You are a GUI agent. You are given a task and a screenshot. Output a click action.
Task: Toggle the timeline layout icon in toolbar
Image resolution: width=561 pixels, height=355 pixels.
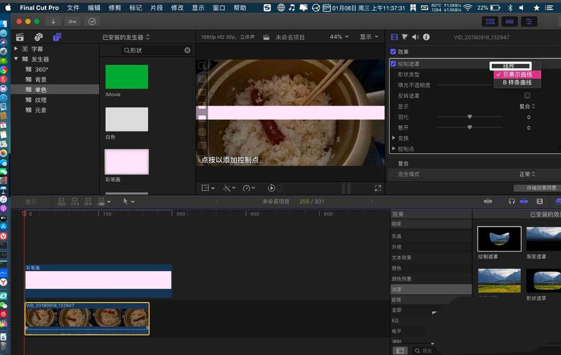[x=510, y=22]
